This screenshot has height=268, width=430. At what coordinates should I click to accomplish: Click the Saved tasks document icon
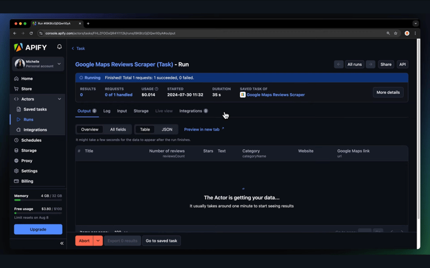pyautogui.click(x=18, y=109)
